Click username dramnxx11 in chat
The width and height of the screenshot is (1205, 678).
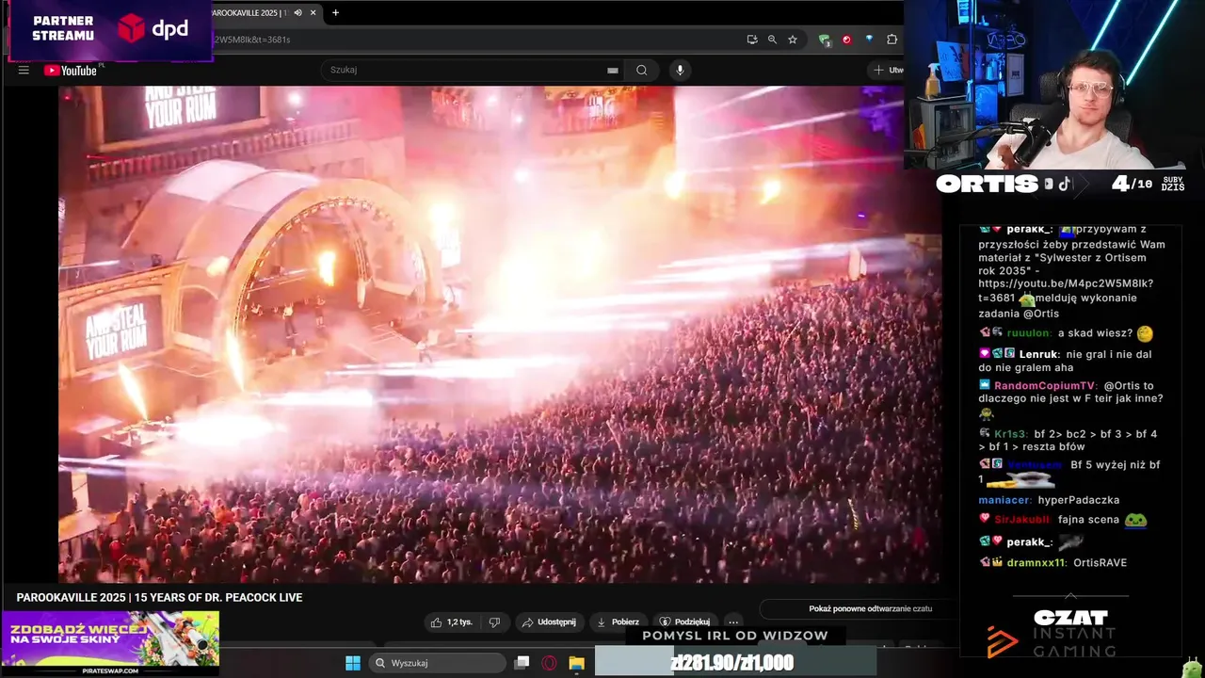click(x=1036, y=563)
